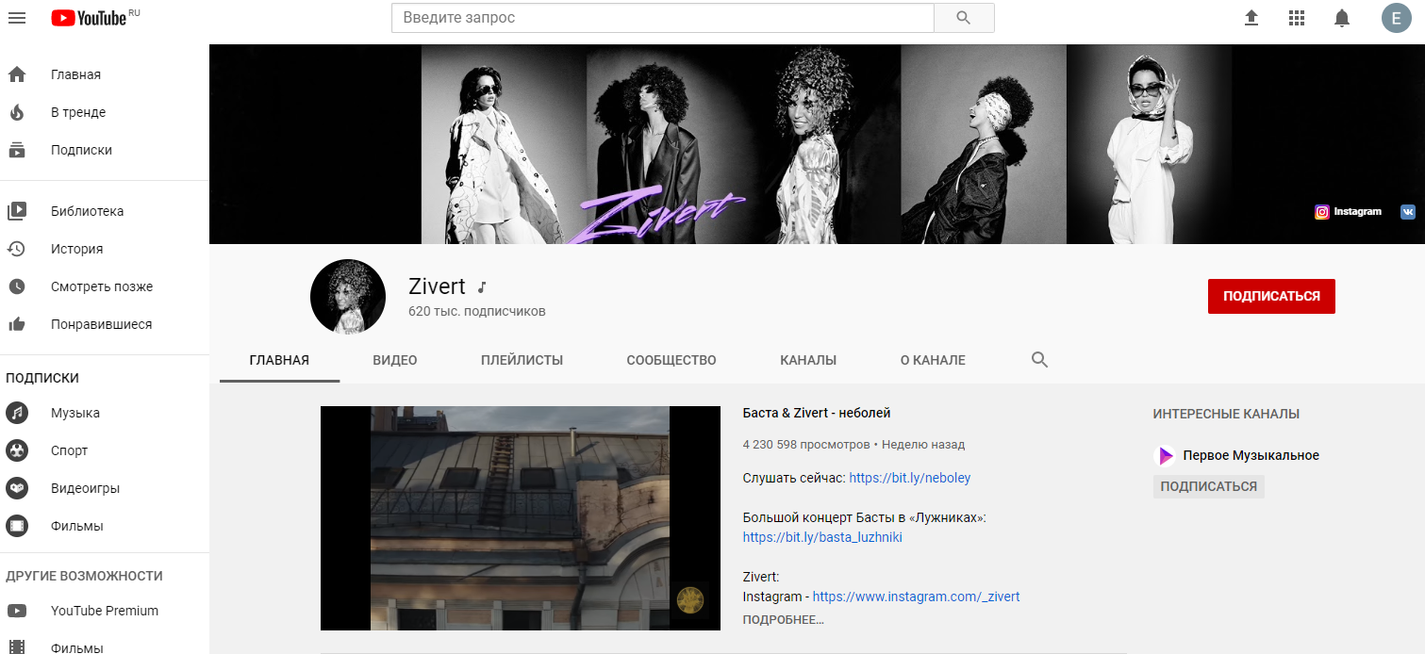Viewport: 1425px width, 654px height.
Task: Switch to the ГЛАВНАЯ tab
Action: point(279,360)
